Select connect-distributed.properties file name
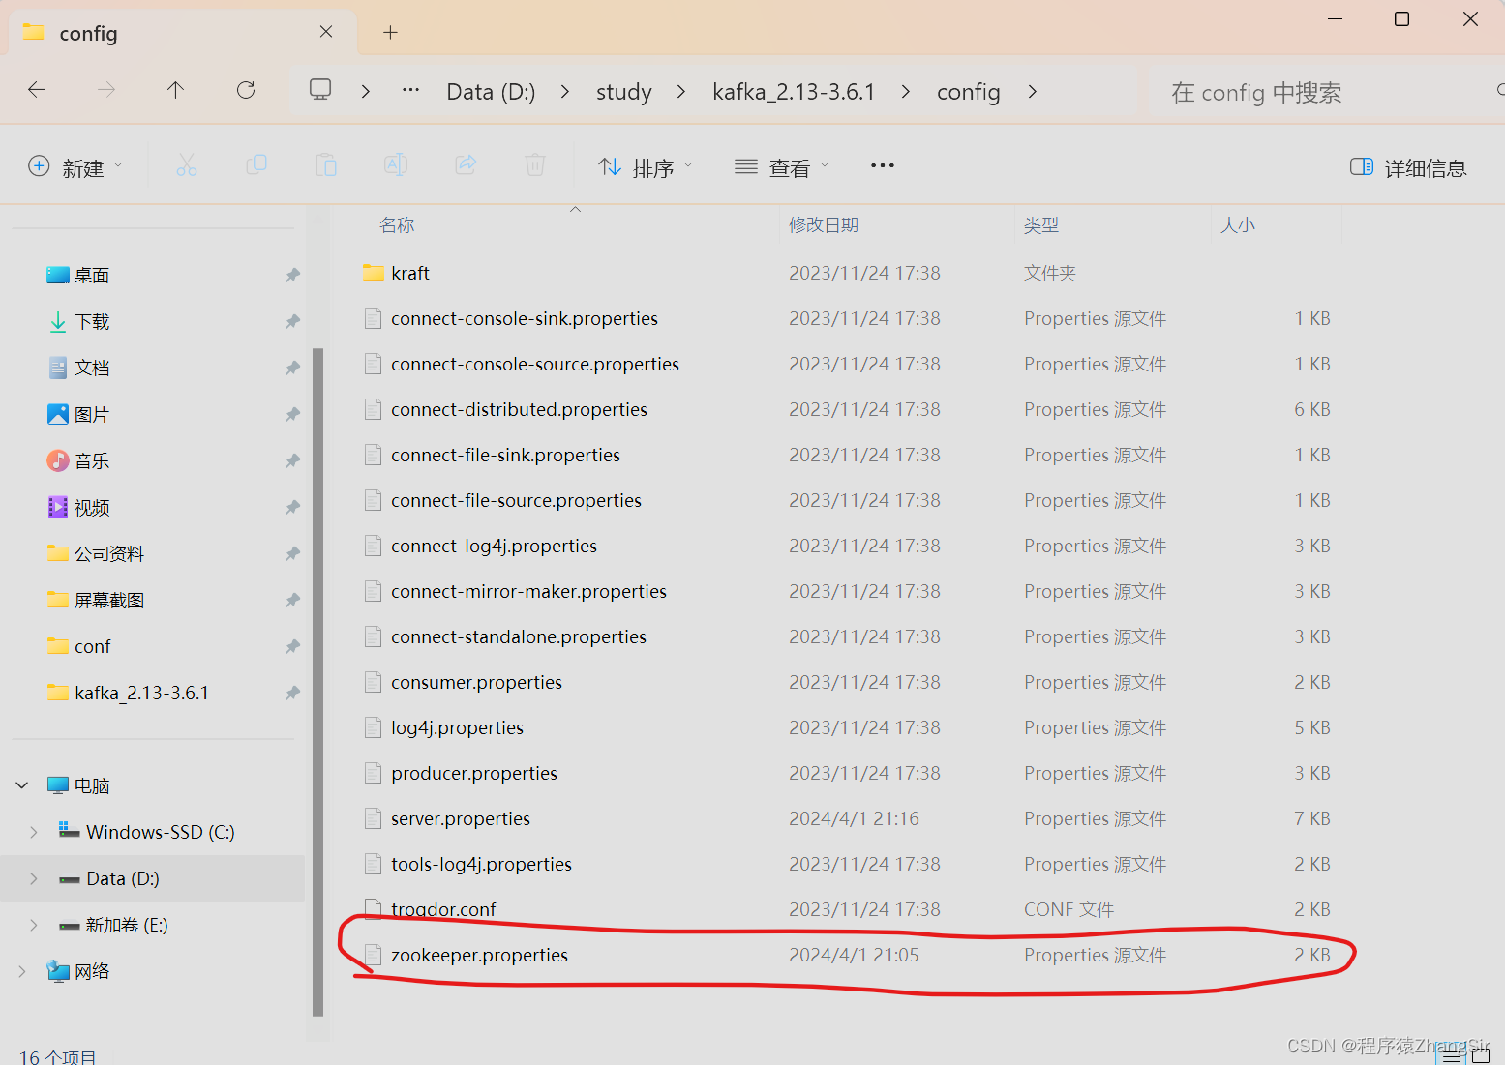This screenshot has width=1505, height=1065. (x=519, y=410)
